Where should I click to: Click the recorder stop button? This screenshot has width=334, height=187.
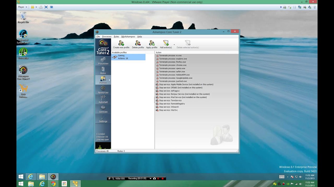tap(163, 179)
